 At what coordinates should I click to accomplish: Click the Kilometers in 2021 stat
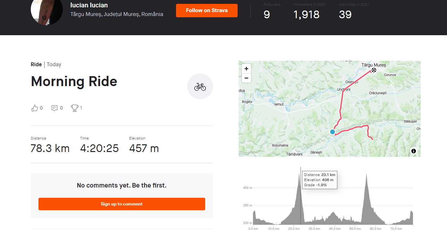tap(306, 14)
